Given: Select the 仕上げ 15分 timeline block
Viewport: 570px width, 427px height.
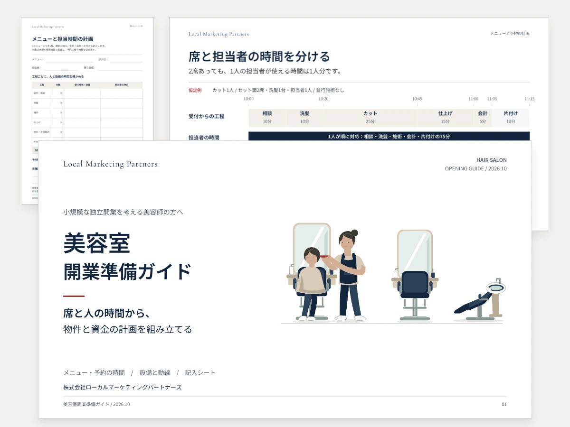Looking at the screenshot, I should 445,118.
